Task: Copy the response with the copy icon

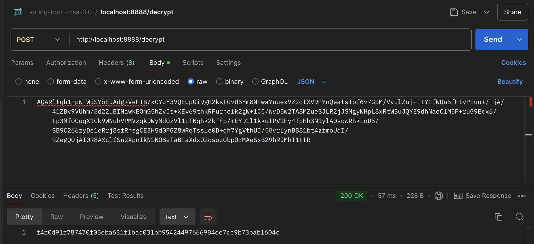Action: click(x=498, y=217)
